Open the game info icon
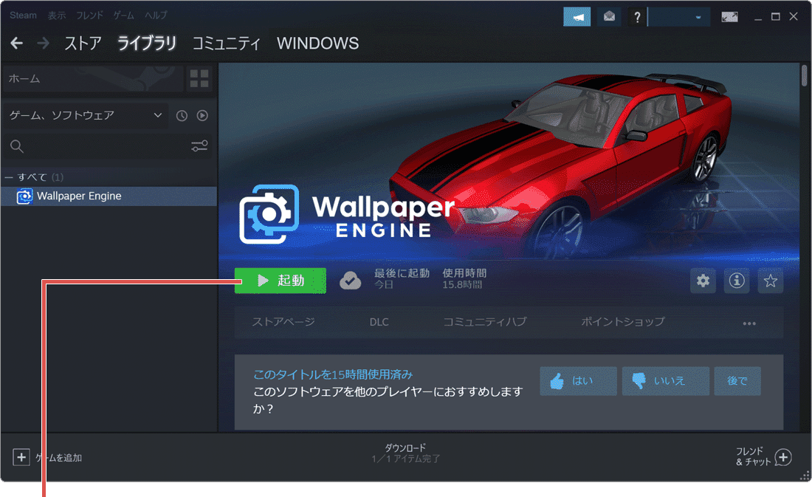The height and width of the screenshot is (497, 812). pyautogui.click(x=737, y=281)
